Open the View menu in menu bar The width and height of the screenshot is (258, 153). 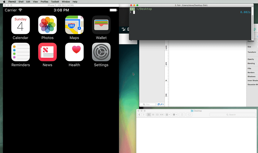[35, 2]
